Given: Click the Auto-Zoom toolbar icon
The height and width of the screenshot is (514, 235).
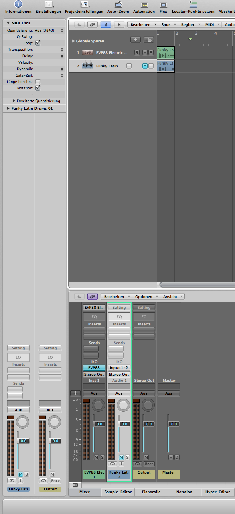Looking at the screenshot, I should point(118,4).
